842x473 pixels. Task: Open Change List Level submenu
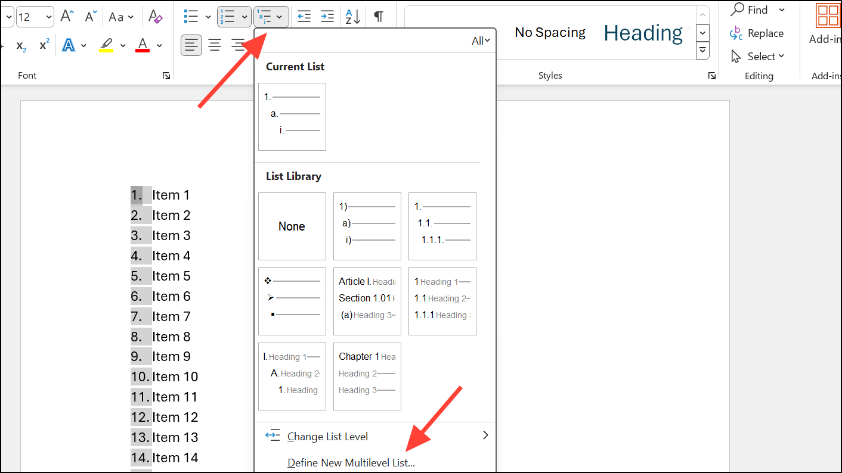point(327,437)
